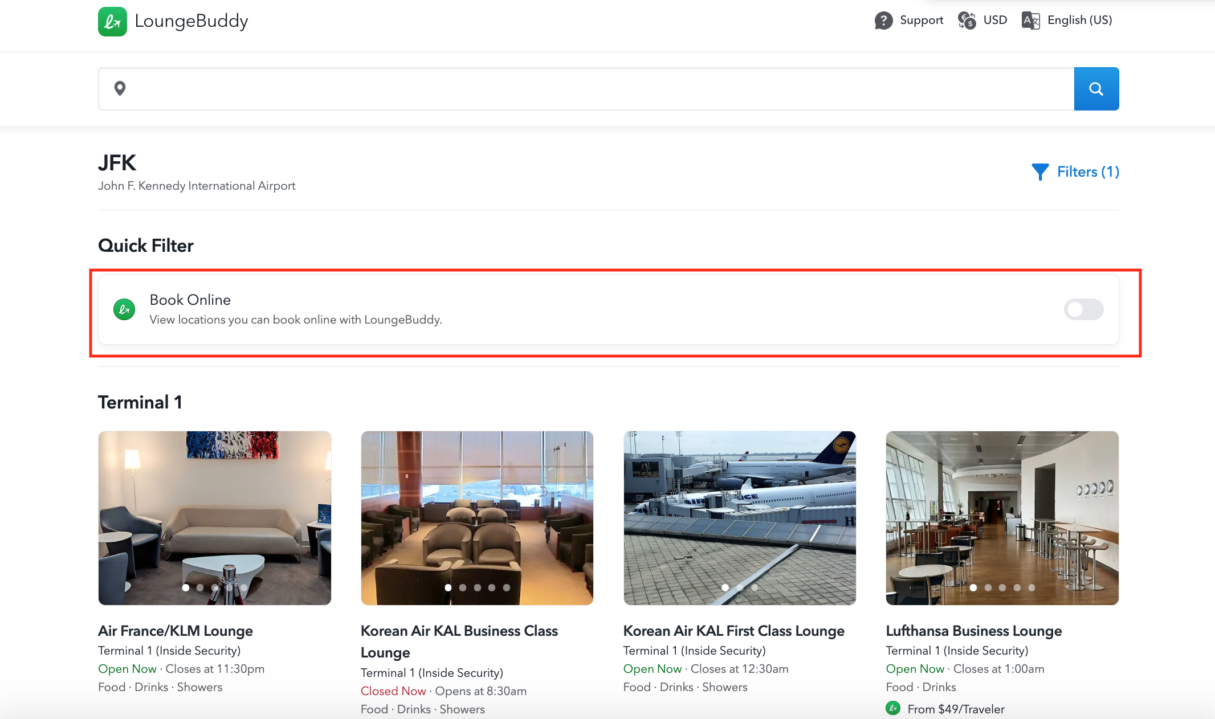Open Air France/KLM Lounge title link
Screen dimensions: 1215x719
point(176,631)
